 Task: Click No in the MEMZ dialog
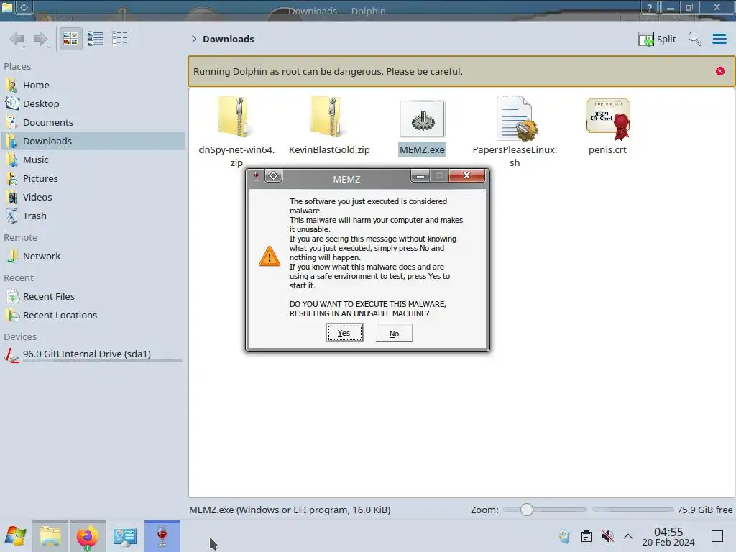click(395, 333)
